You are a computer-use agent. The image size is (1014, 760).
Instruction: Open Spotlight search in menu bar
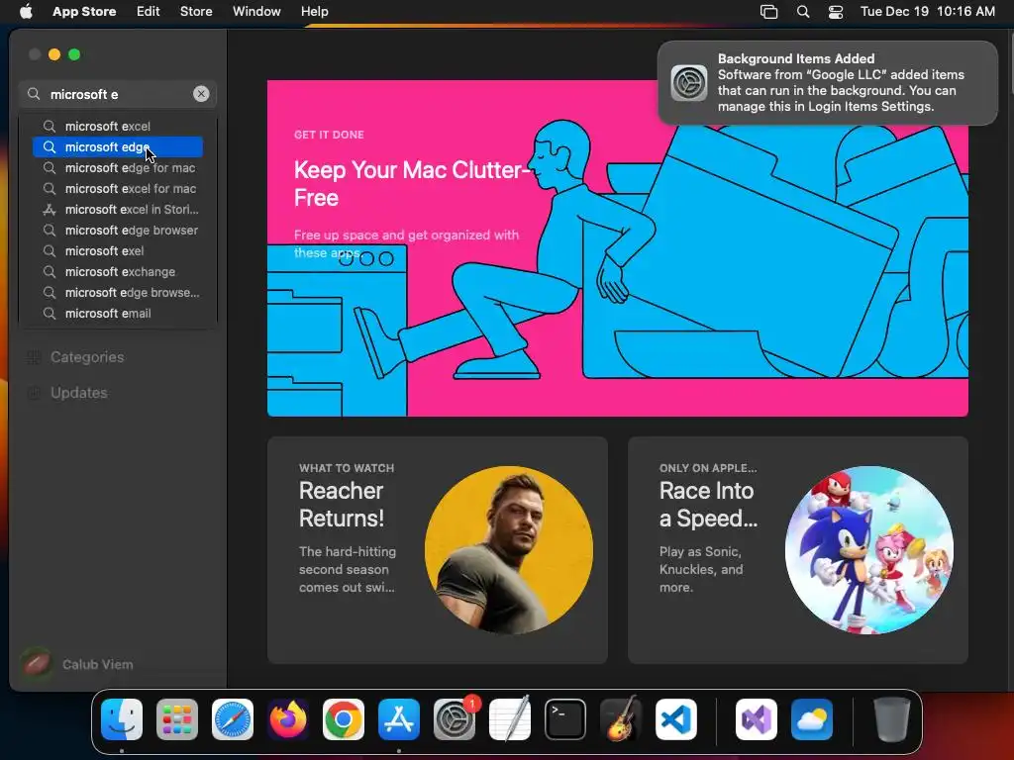coord(802,12)
